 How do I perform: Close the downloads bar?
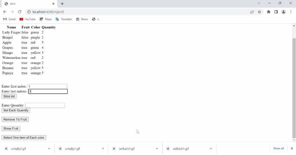[x=292, y=148]
